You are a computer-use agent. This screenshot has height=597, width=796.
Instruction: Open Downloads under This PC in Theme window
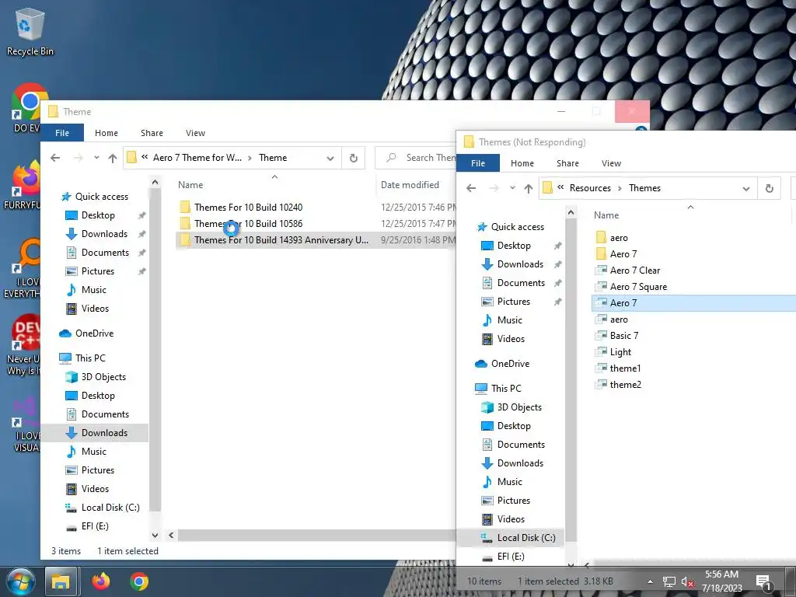click(x=104, y=432)
